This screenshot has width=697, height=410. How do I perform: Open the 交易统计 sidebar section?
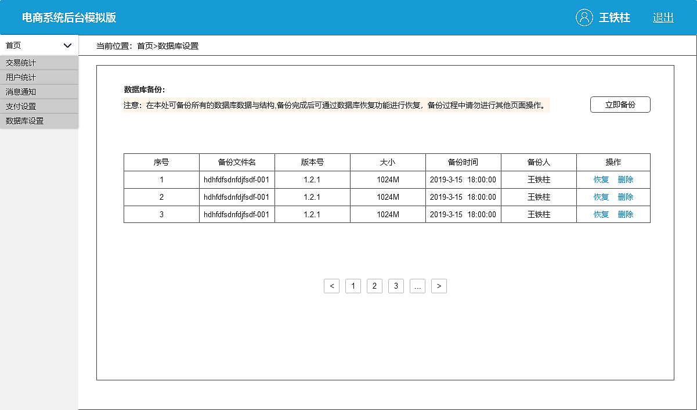[x=20, y=63]
